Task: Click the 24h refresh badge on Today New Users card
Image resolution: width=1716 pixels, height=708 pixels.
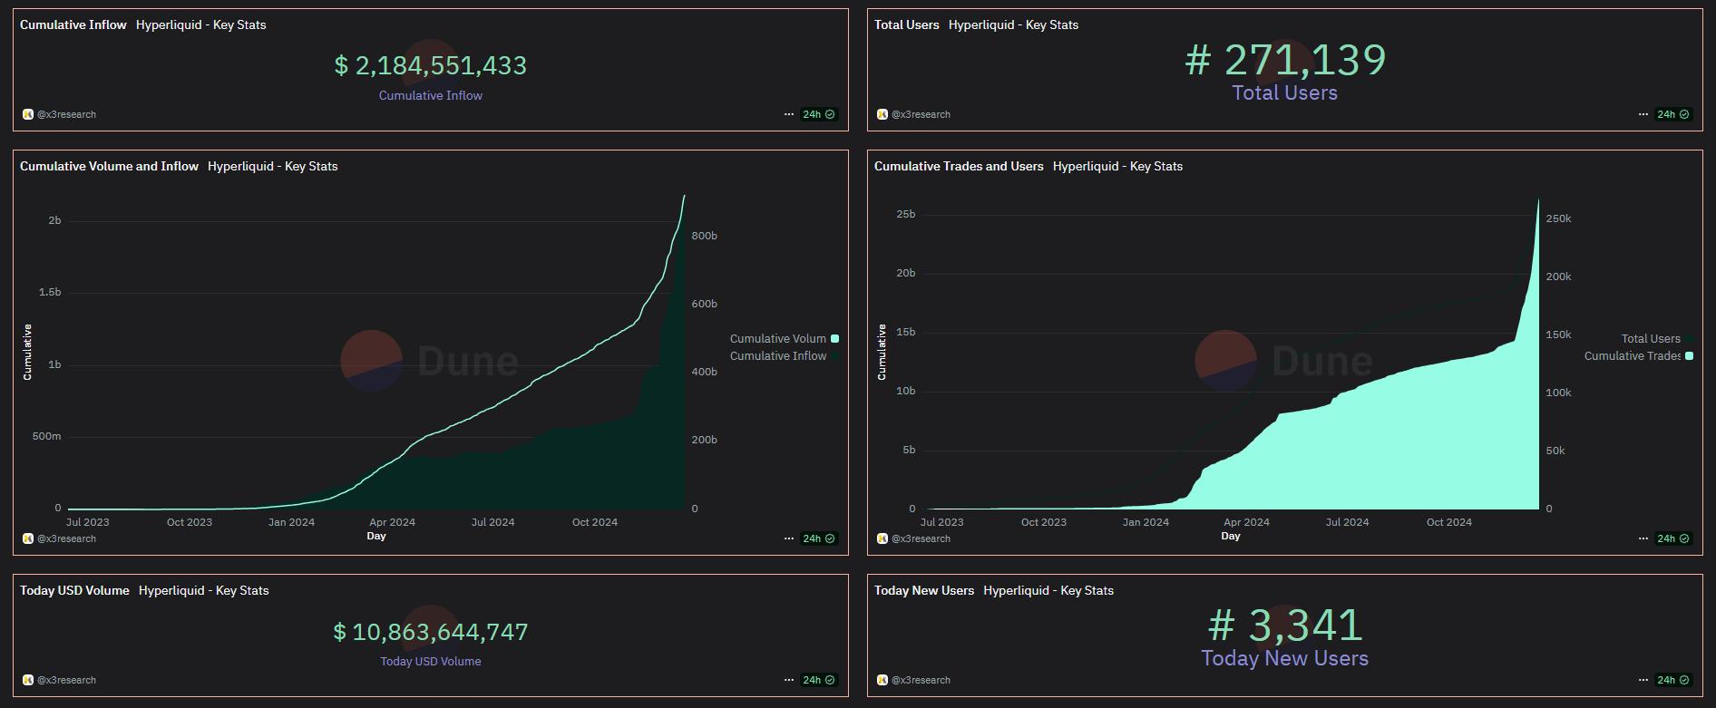Action: click(1673, 680)
